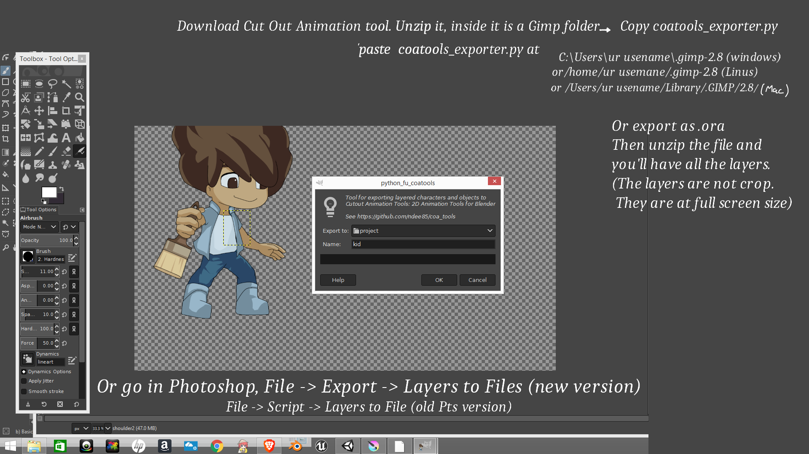Select the Bucket Fill tool in Toolbox

pyautogui.click(x=80, y=138)
